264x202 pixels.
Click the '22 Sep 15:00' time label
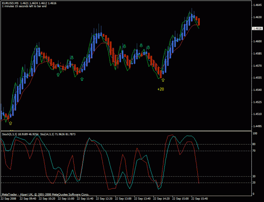coord(180,199)
